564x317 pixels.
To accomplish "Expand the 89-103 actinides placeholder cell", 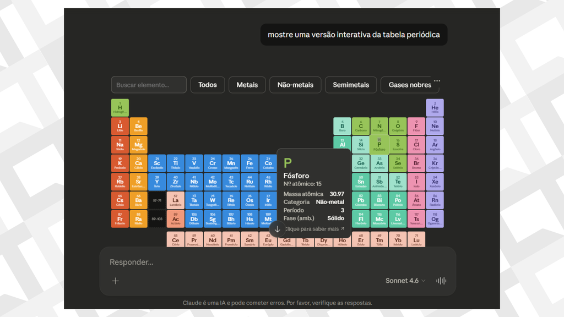I will point(157,219).
